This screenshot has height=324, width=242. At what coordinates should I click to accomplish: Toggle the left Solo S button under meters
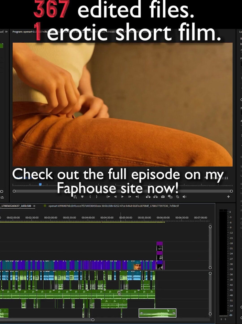tap(221, 319)
